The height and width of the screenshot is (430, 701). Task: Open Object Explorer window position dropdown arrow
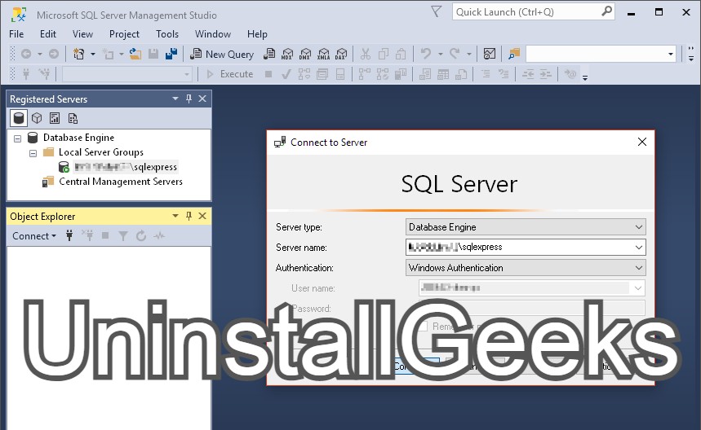click(x=175, y=216)
